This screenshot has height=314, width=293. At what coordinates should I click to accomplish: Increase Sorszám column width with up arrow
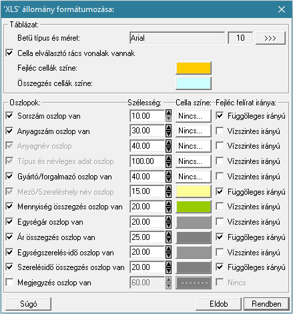tap(169, 113)
